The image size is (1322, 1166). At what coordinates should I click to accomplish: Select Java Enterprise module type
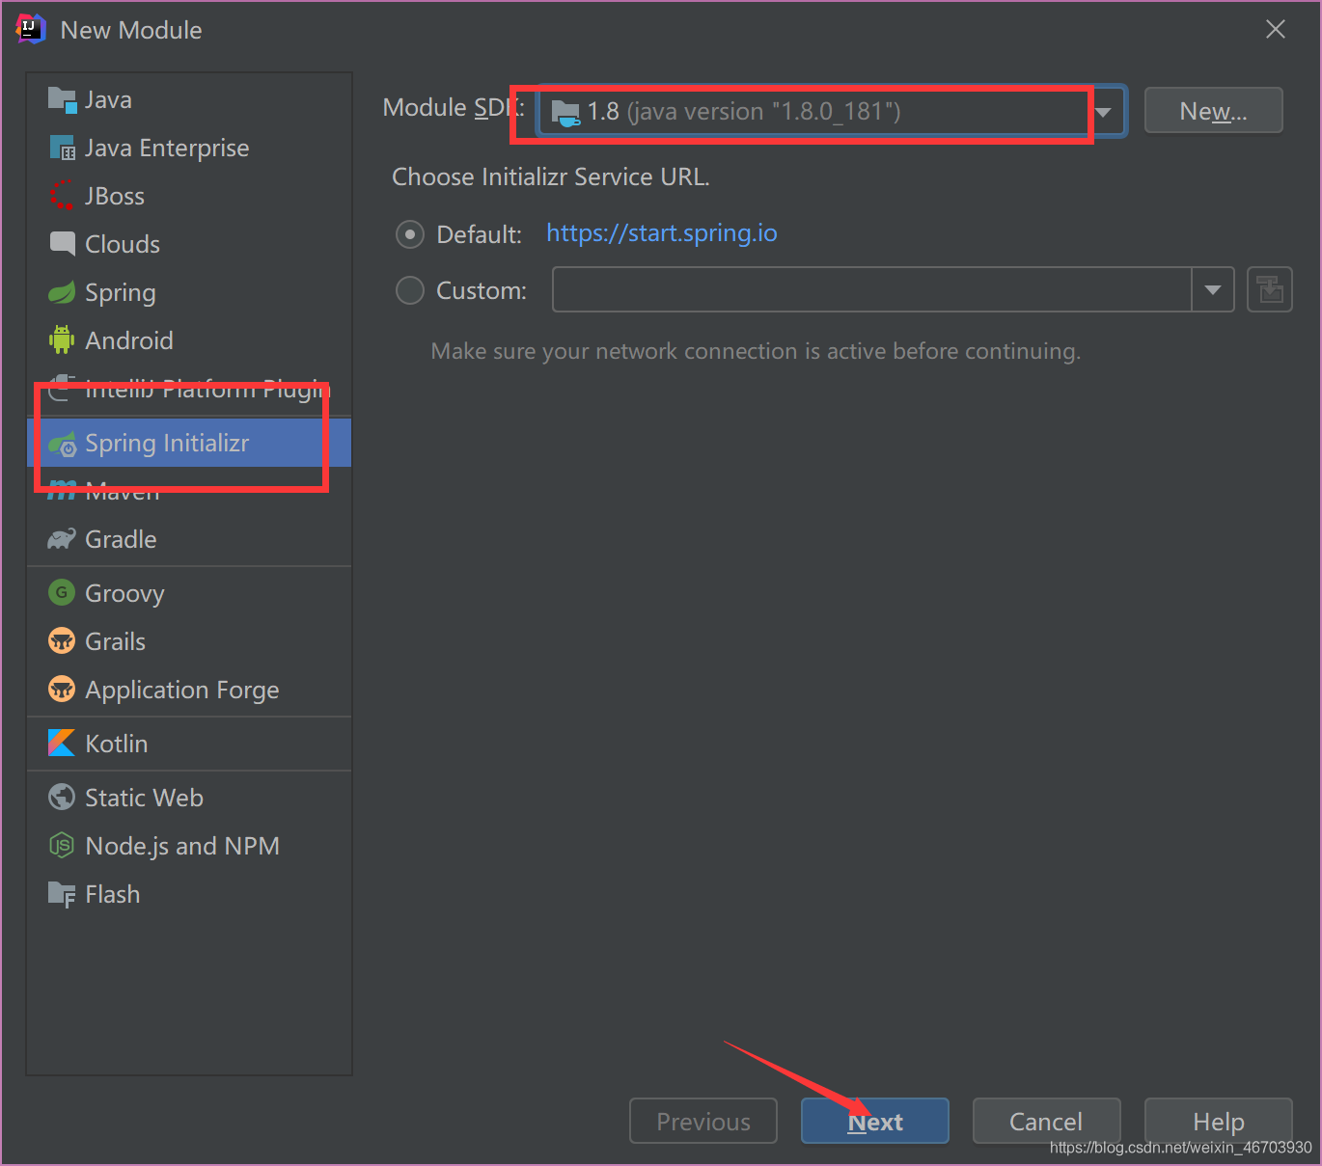(x=189, y=148)
